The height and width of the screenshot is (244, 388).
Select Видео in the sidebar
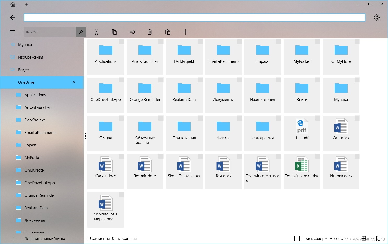coord(42,70)
